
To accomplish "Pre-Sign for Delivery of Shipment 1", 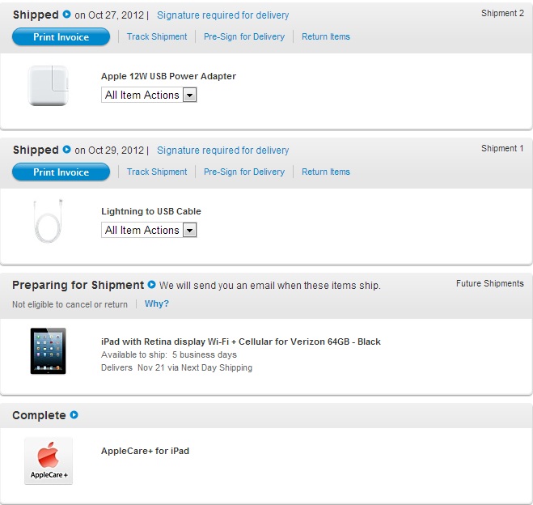I will [244, 172].
